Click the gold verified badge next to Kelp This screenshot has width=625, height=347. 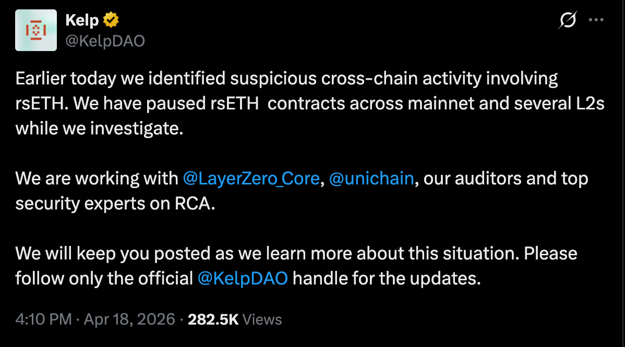[111, 19]
